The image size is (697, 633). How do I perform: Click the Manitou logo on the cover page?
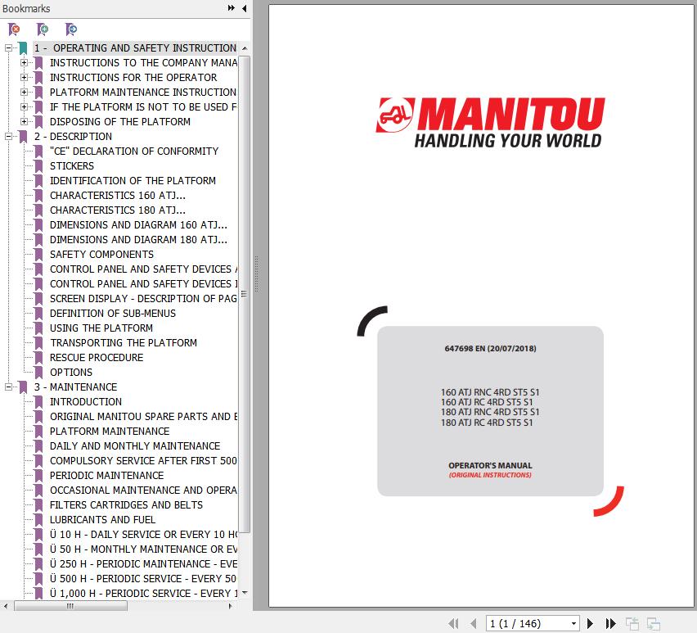pyautogui.click(x=490, y=123)
